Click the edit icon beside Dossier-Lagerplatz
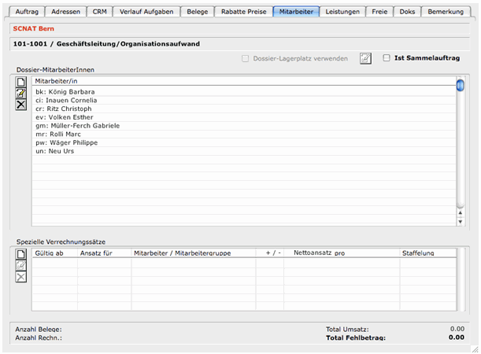The height and width of the screenshot is (354, 481). click(x=365, y=58)
